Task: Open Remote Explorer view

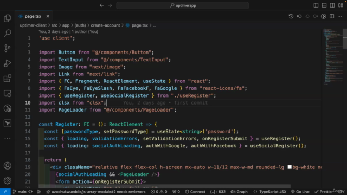Action: click(x=7, y=93)
